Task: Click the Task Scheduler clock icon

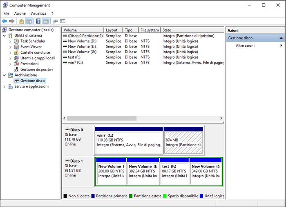Action: [16, 41]
